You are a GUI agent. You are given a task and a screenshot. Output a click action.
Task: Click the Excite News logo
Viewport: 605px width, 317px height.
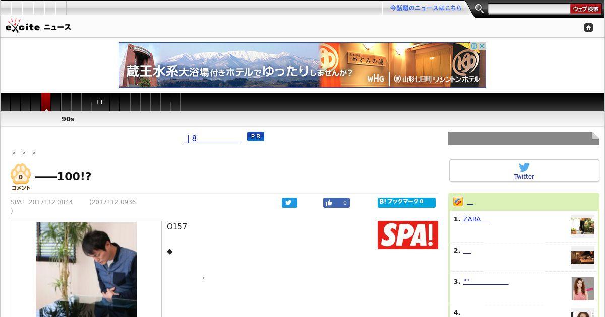point(38,26)
